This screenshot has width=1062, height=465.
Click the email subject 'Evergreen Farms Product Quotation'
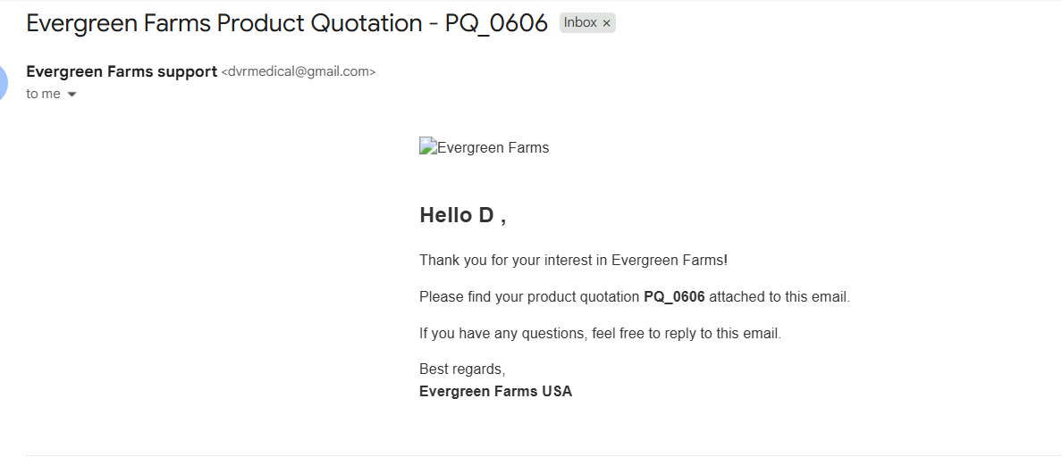[223, 23]
